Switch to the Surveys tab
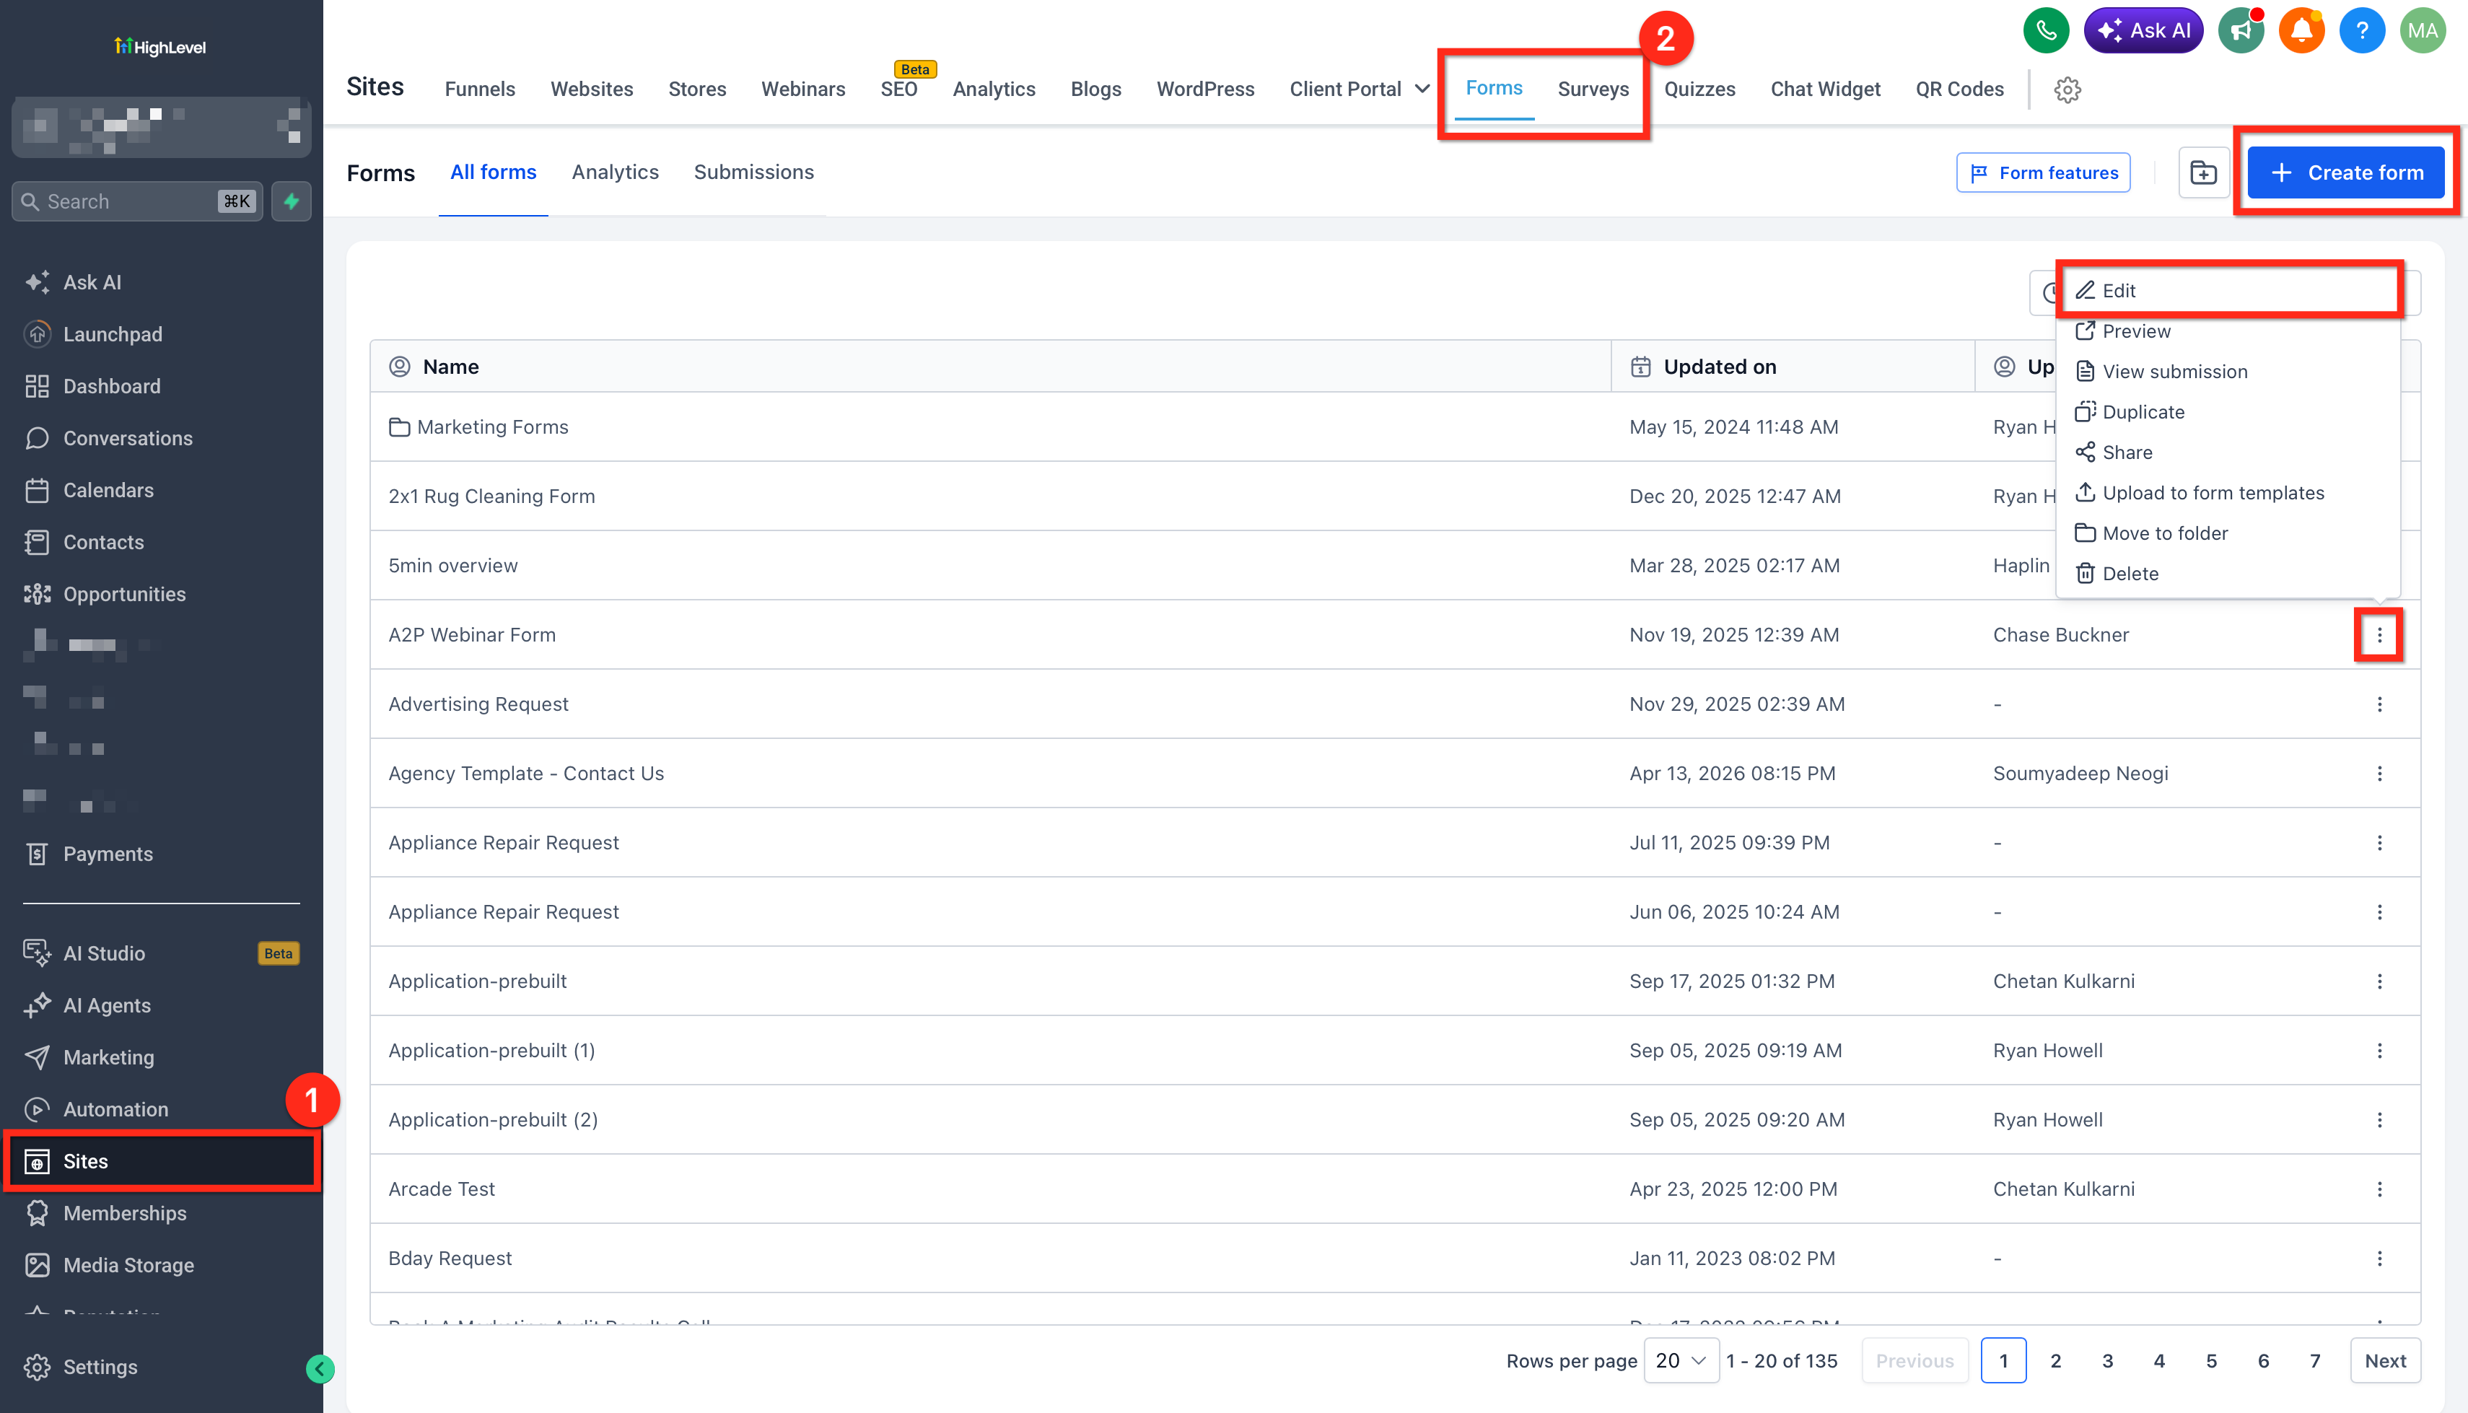Viewport: 2468px width, 1413px height. coord(1593,89)
